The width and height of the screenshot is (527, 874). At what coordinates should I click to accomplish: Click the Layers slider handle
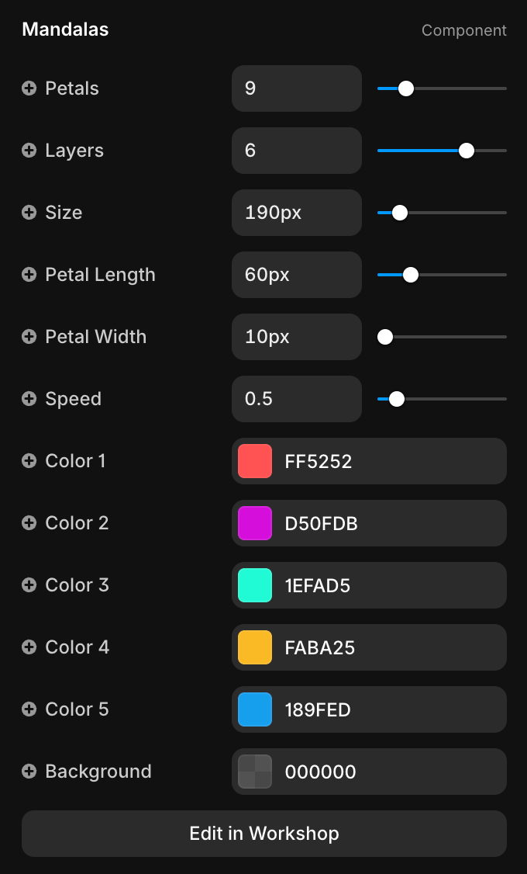coord(467,151)
